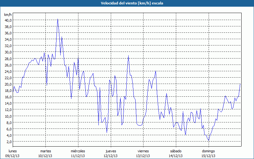Pick the 10,0 tick label on y-axis
254x159 pixels.
8,116
